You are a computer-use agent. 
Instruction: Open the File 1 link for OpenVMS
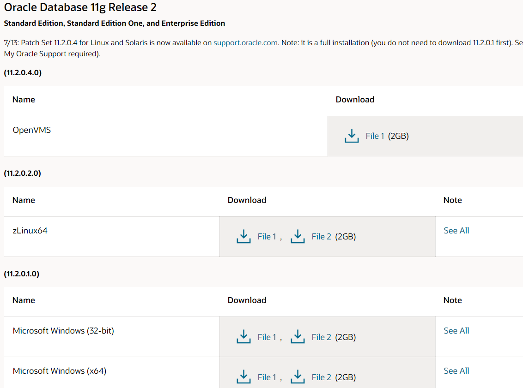tap(375, 136)
